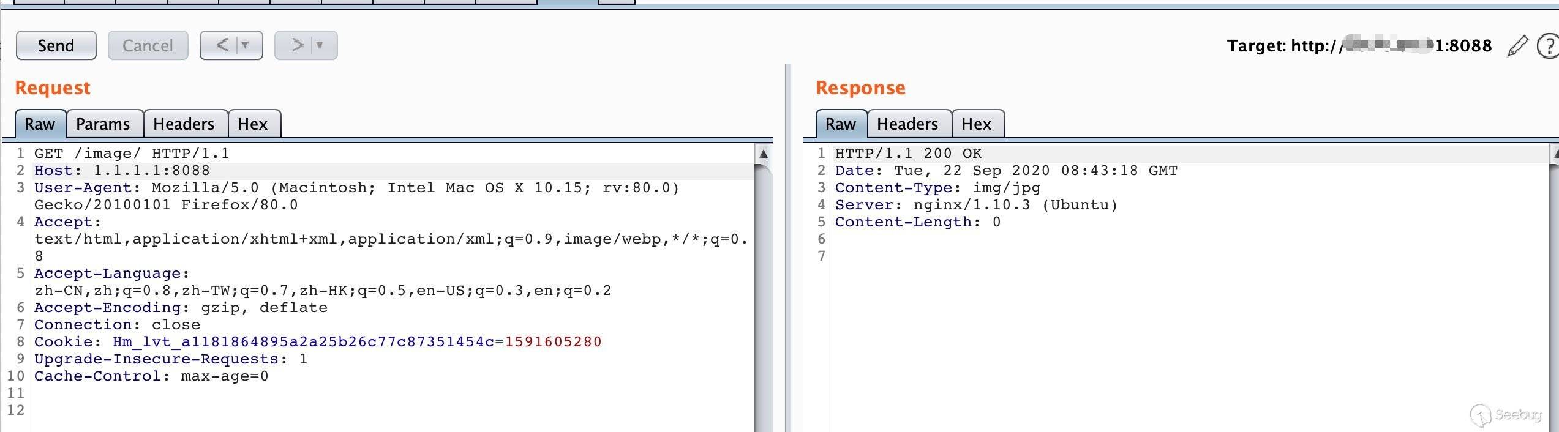Switch to the Response Headers tab
The height and width of the screenshot is (432, 1559).
tap(907, 124)
